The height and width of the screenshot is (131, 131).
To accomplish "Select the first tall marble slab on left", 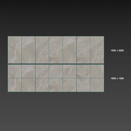I will [x=14, y=50].
